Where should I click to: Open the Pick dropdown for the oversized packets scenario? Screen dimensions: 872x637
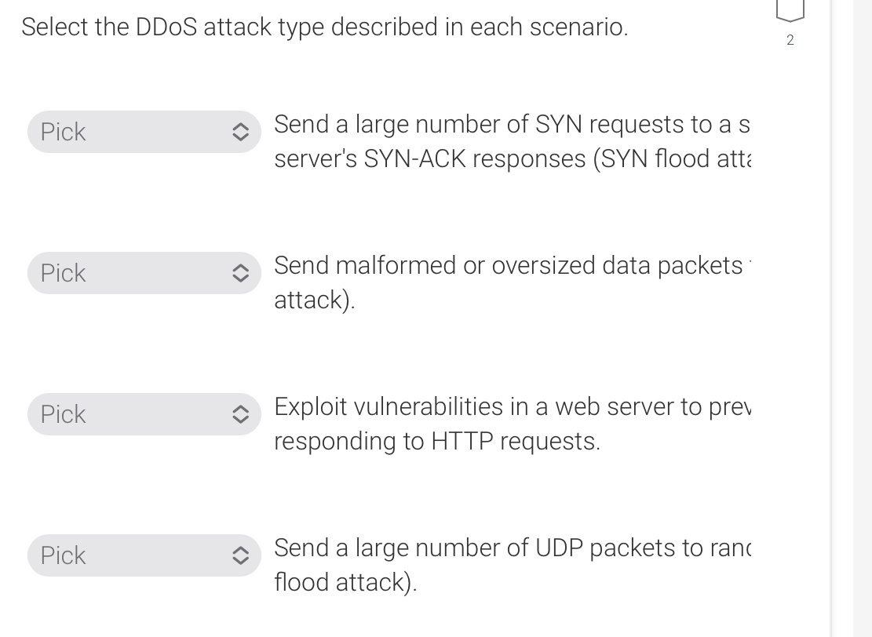(144, 273)
